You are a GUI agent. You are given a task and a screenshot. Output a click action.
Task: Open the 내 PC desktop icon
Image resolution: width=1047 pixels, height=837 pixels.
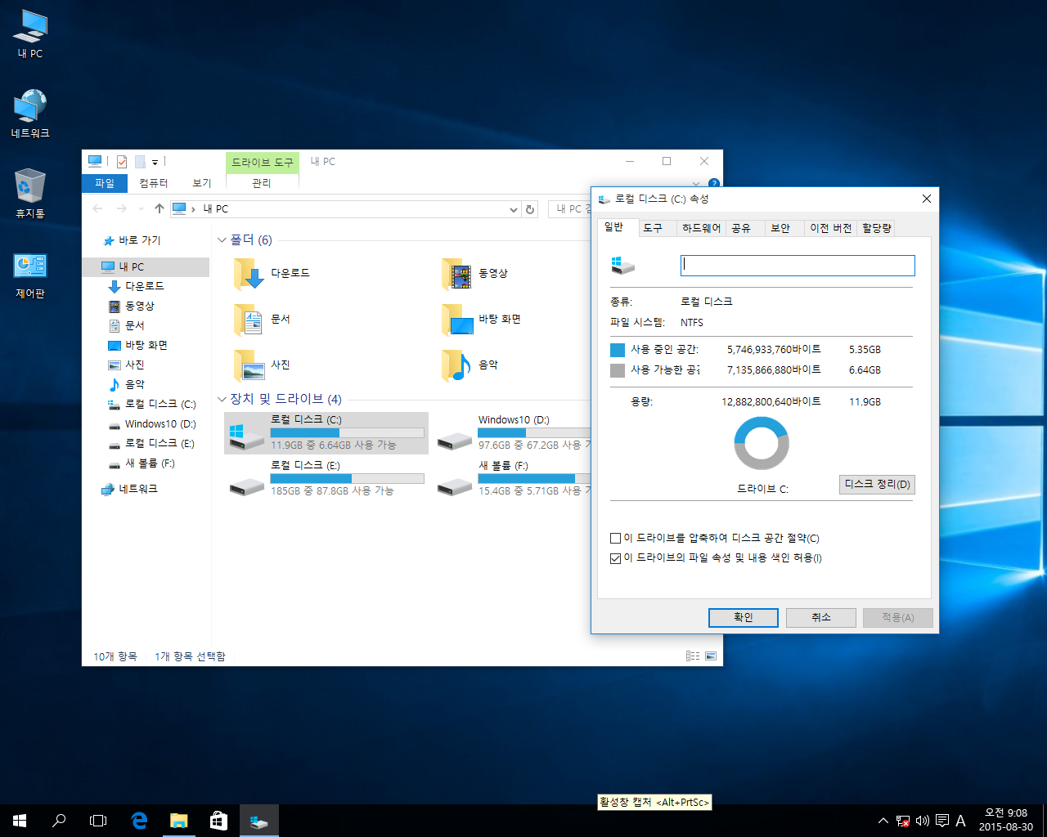[x=30, y=34]
